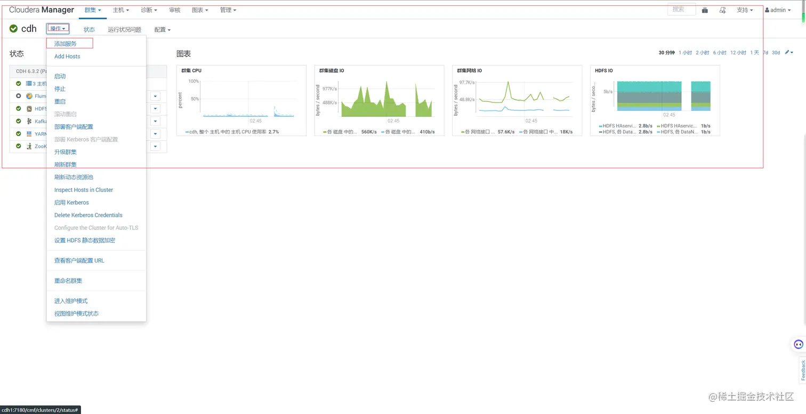Image resolution: width=806 pixels, height=414 pixels.
Task: Click the Kafka service logo icon
Action: [x=29, y=122]
